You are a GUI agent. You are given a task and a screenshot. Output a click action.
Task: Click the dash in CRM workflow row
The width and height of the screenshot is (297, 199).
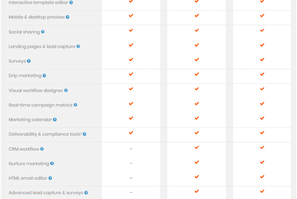point(131,149)
